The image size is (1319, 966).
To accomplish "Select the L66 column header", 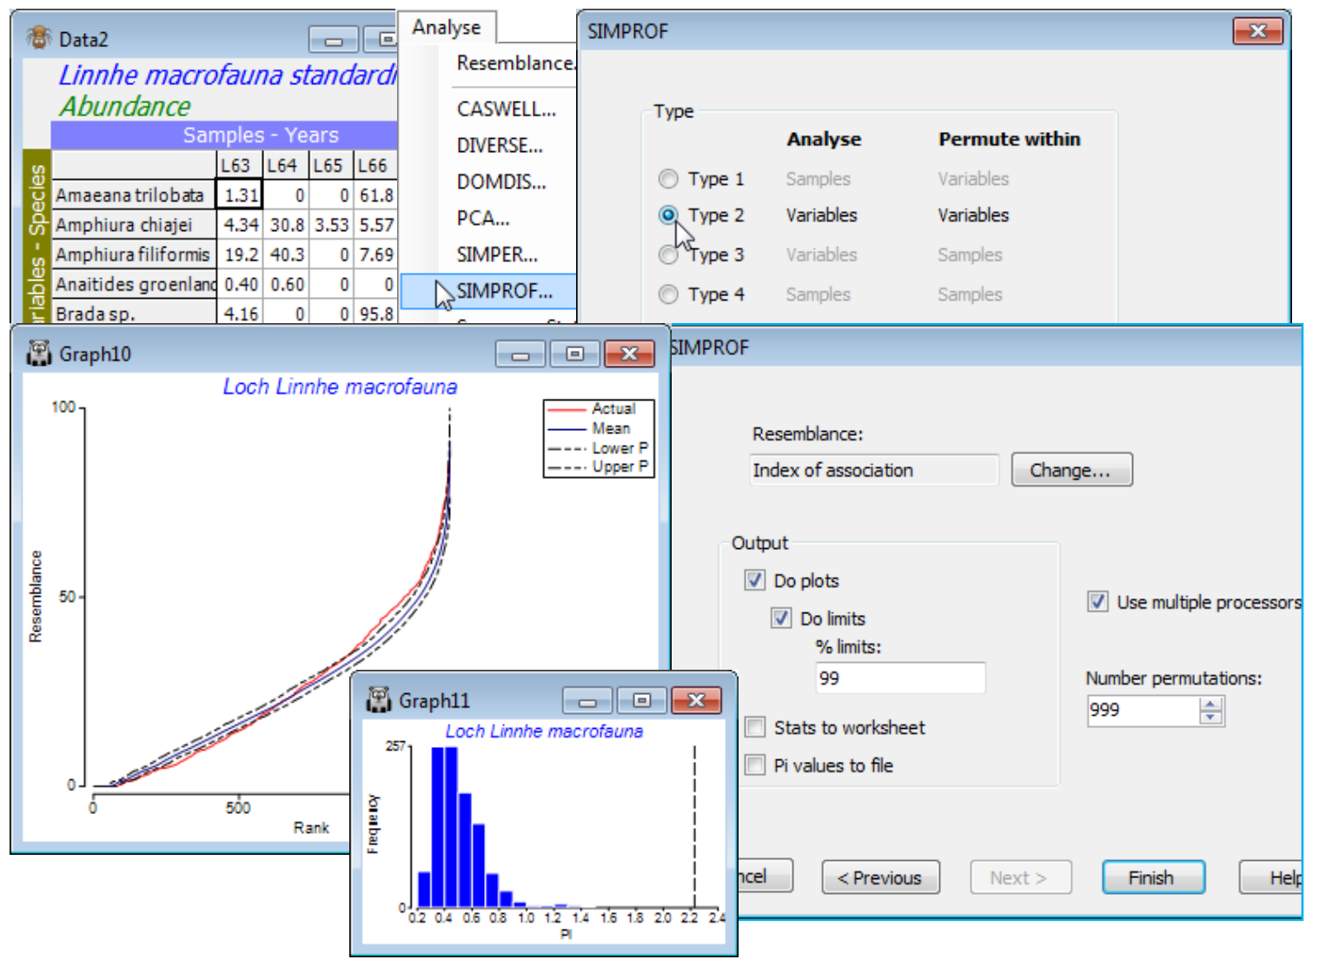I will [375, 166].
